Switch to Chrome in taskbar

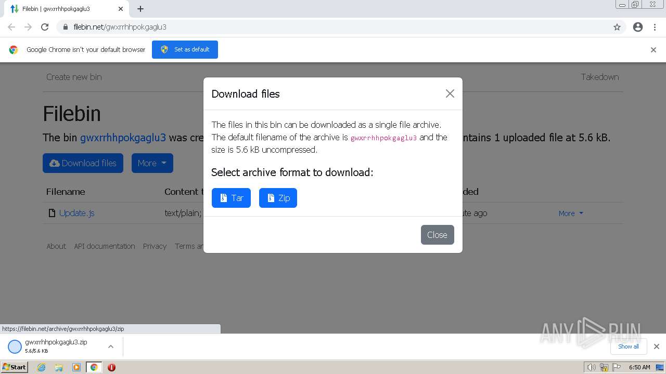click(94, 367)
